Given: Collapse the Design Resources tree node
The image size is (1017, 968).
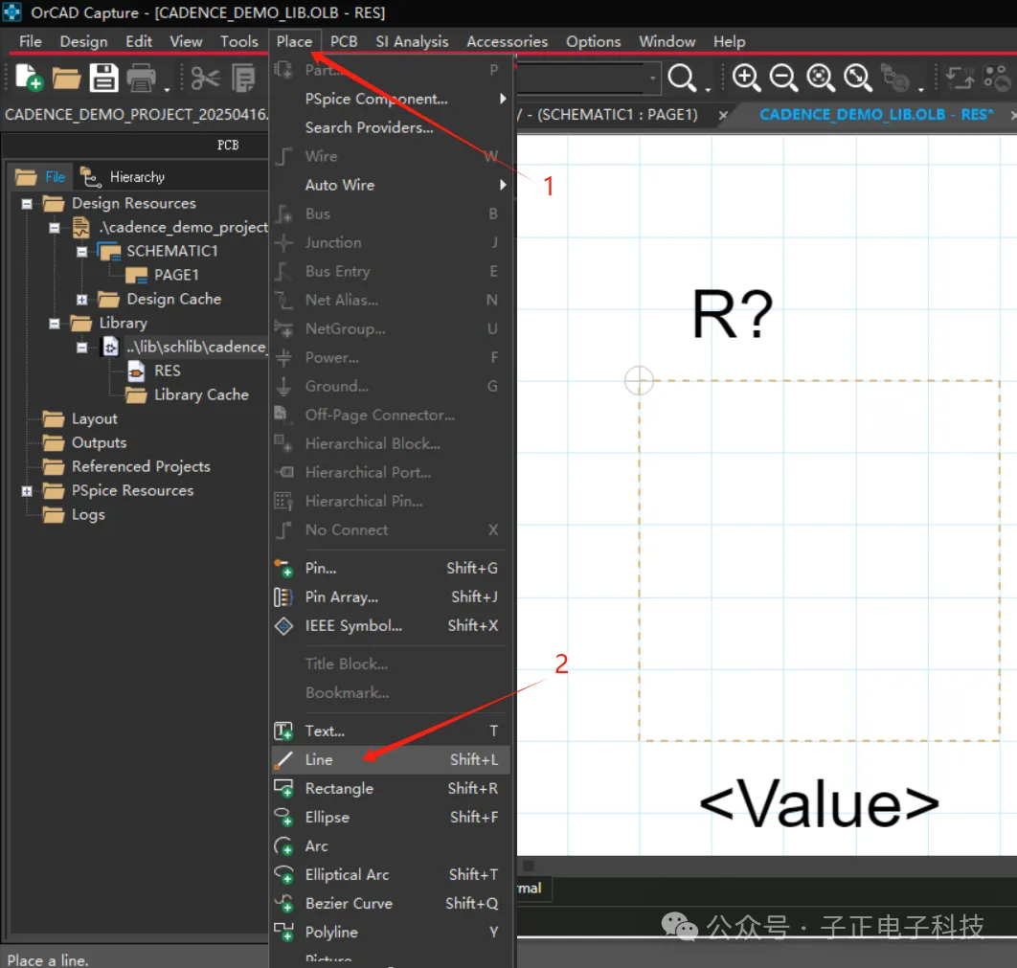Looking at the screenshot, I should 27,204.
